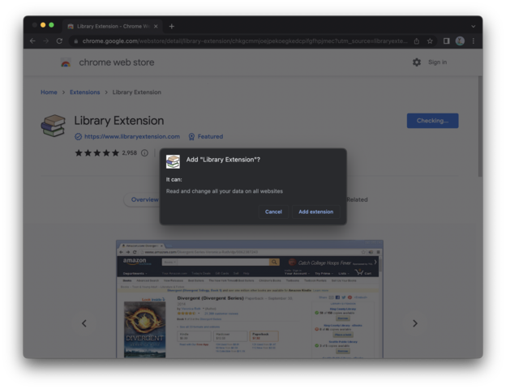Open the side panel icon
Screen dimensions: 506x389
[x=446, y=41]
